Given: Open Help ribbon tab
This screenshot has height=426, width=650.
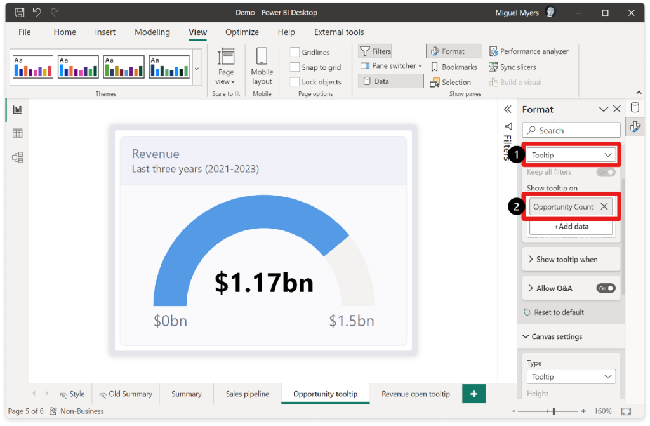Looking at the screenshot, I should click(x=286, y=32).
